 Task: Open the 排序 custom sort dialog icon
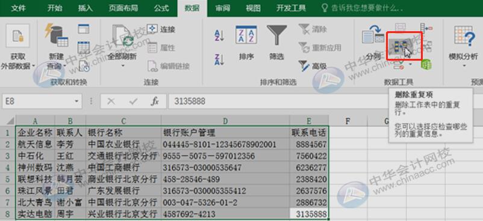(246, 35)
